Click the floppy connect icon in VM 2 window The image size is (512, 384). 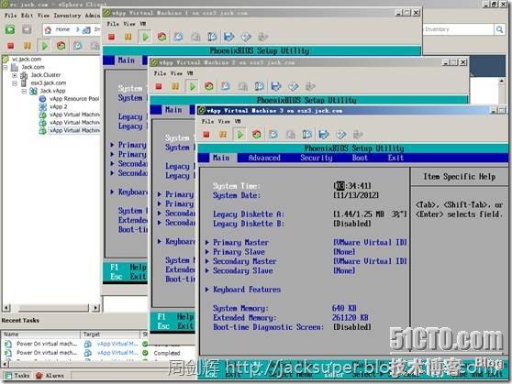pyautogui.click(x=276, y=86)
